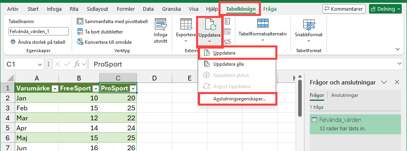Click the open-in-browser icon beside Uppdatera
This screenshot has height=151, width=407.
(x=227, y=31)
